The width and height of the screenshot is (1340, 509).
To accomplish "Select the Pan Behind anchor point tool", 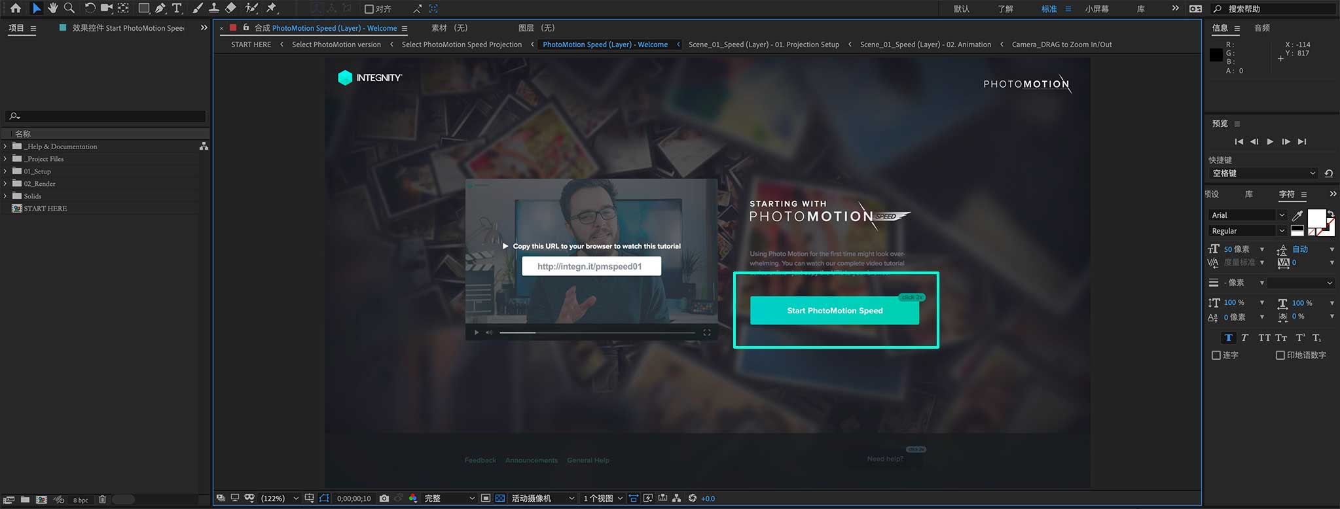I will click(x=122, y=9).
